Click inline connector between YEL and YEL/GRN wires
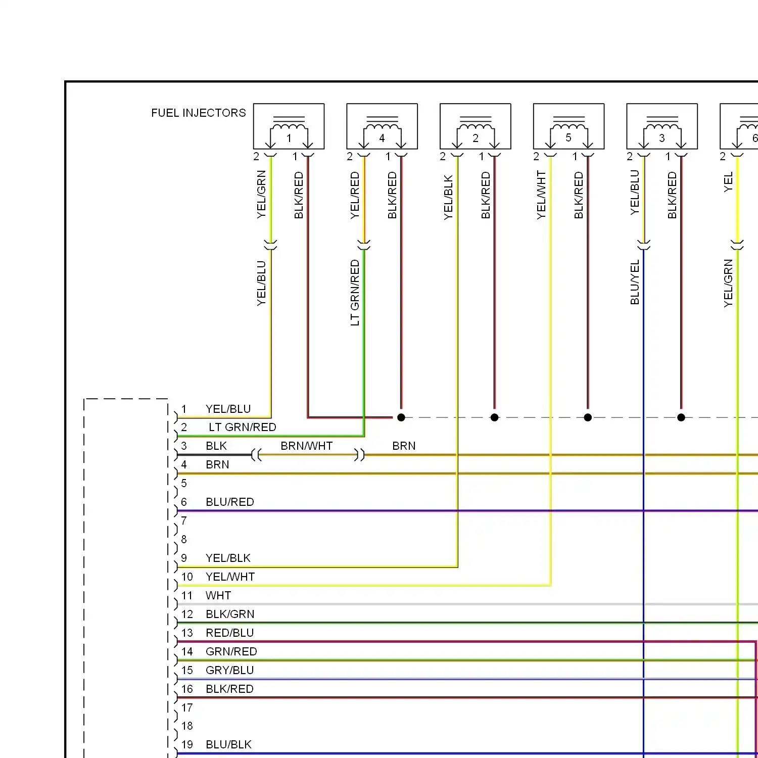The height and width of the screenshot is (758, 758). [737, 246]
